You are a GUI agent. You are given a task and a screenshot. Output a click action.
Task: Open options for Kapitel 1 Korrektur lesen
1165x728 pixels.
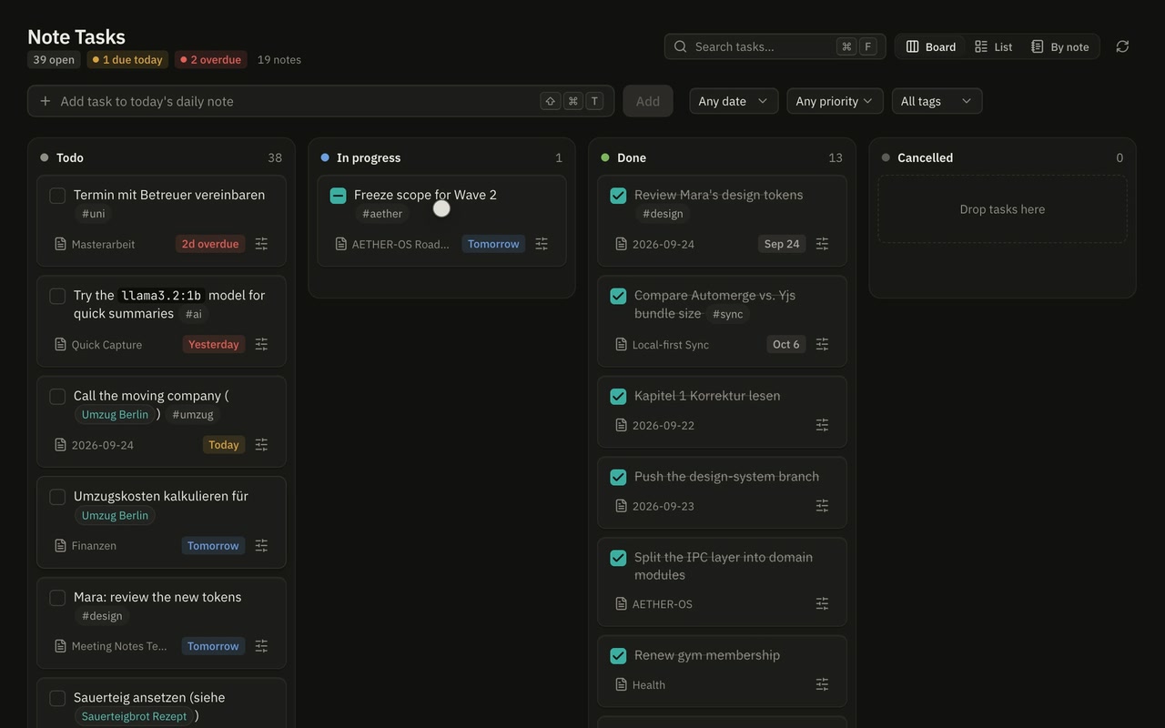click(822, 425)
